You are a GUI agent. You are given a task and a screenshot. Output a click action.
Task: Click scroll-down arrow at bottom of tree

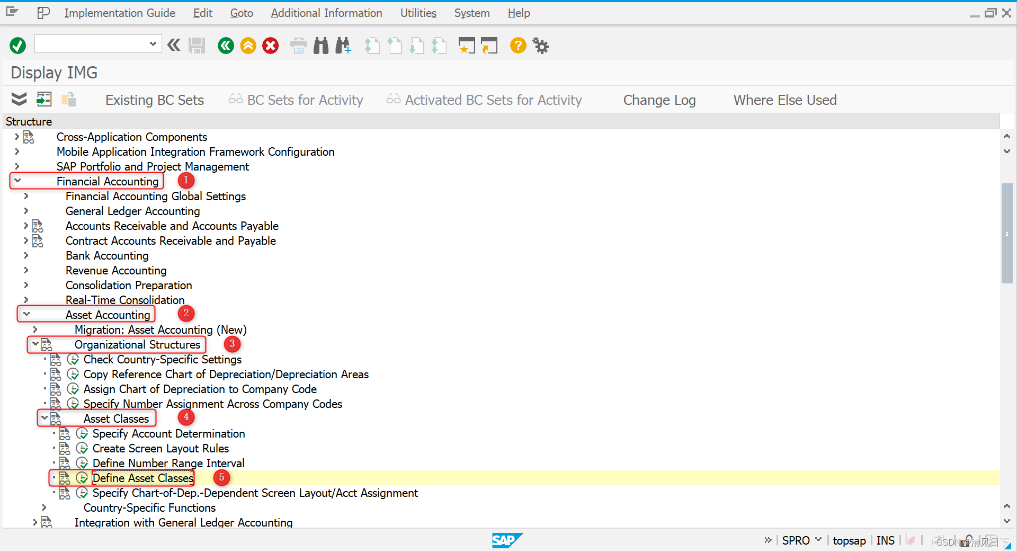coord(1007,521)
